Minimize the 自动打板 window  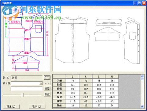point(135,3)
